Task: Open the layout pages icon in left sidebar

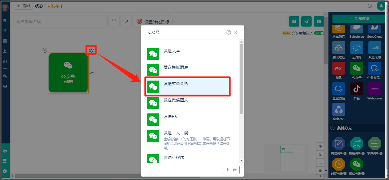Action: 5,41
